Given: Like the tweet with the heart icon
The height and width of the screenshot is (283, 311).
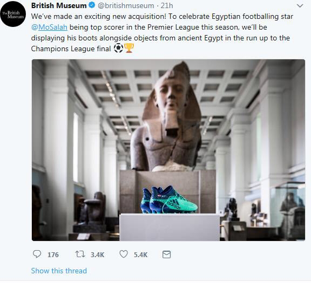Looking at the screenshot, I should coord(124,254).
